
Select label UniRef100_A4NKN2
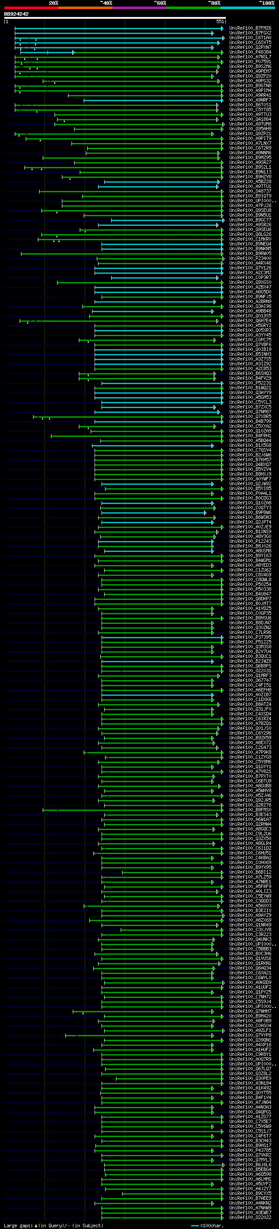(x=250, y=1203)
